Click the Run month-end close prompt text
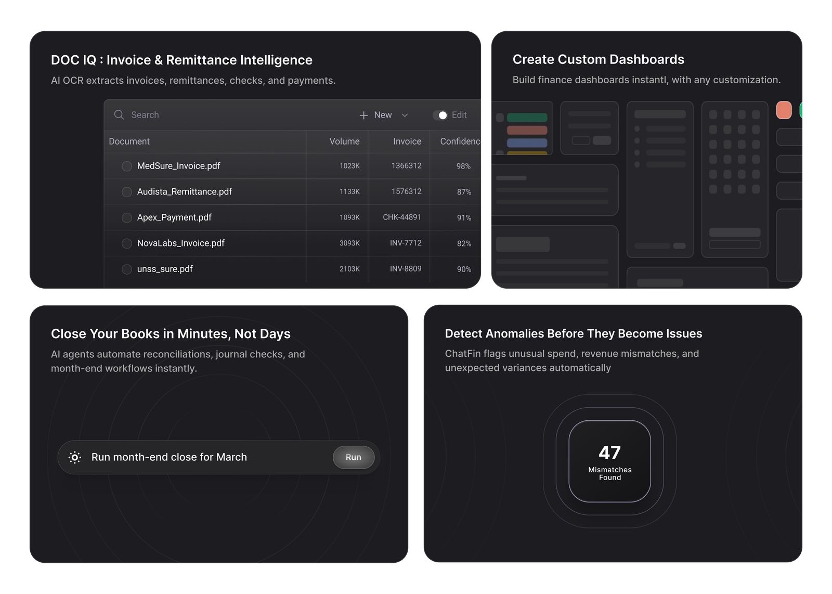832x594 pixels. [169, 457]
